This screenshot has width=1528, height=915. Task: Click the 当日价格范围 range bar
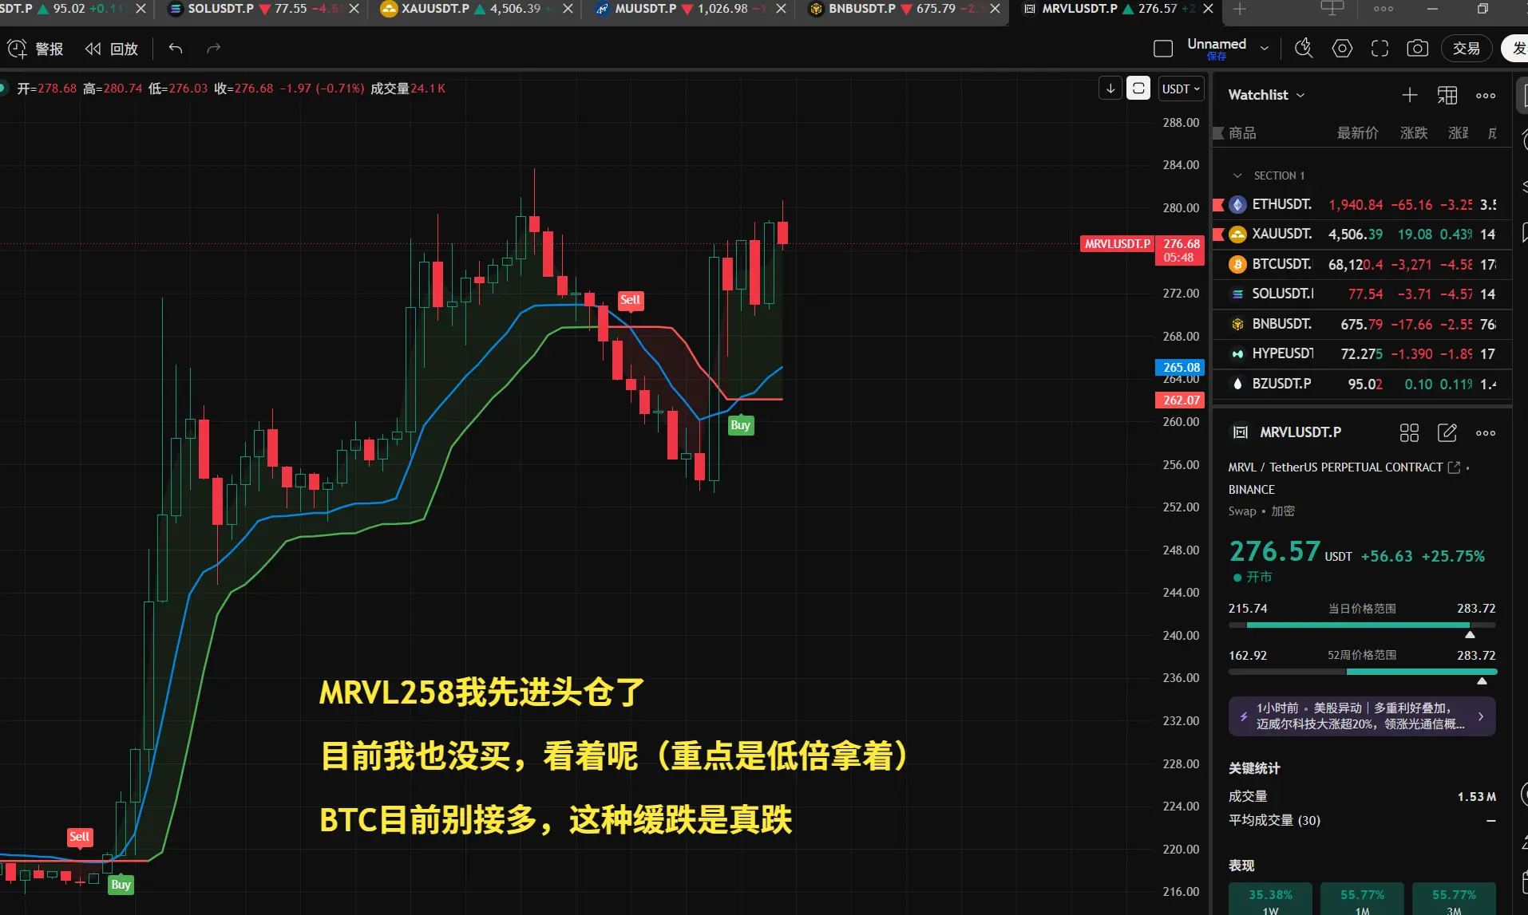(x=1361, y=625)
